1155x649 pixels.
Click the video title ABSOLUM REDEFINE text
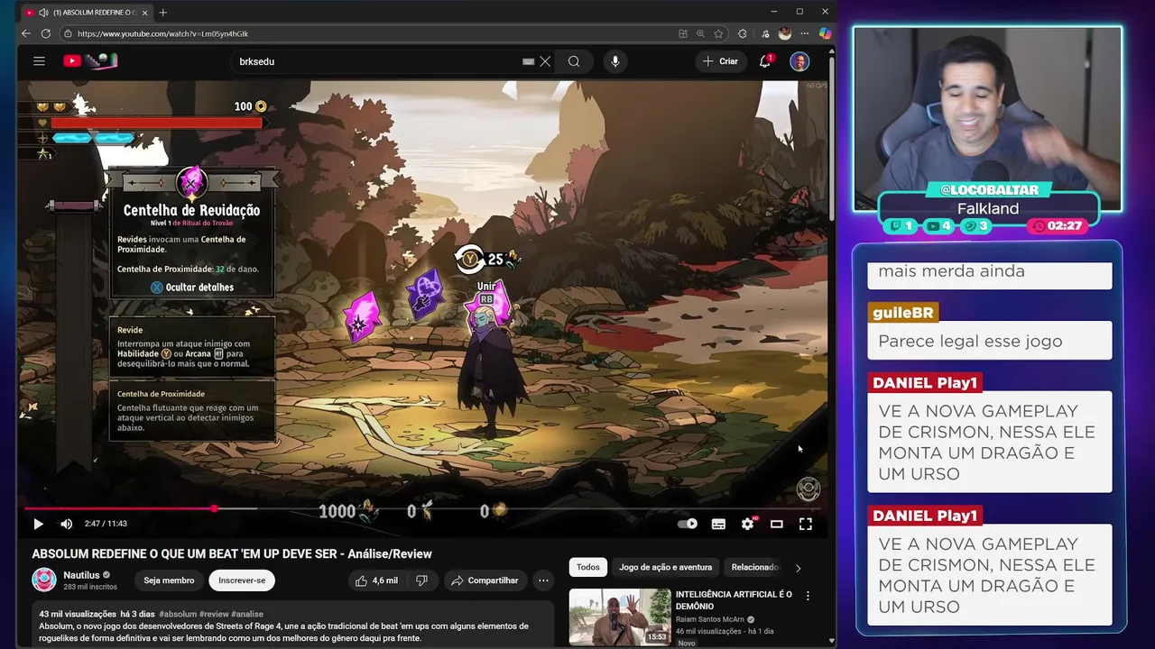(x=232, y=553)
